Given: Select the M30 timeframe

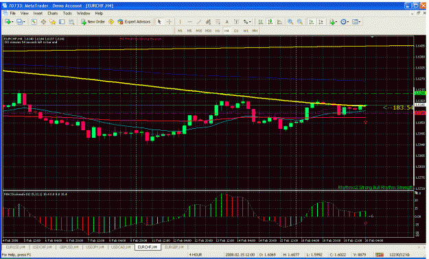Looking at the screenshot, I should tap(208, 31).
